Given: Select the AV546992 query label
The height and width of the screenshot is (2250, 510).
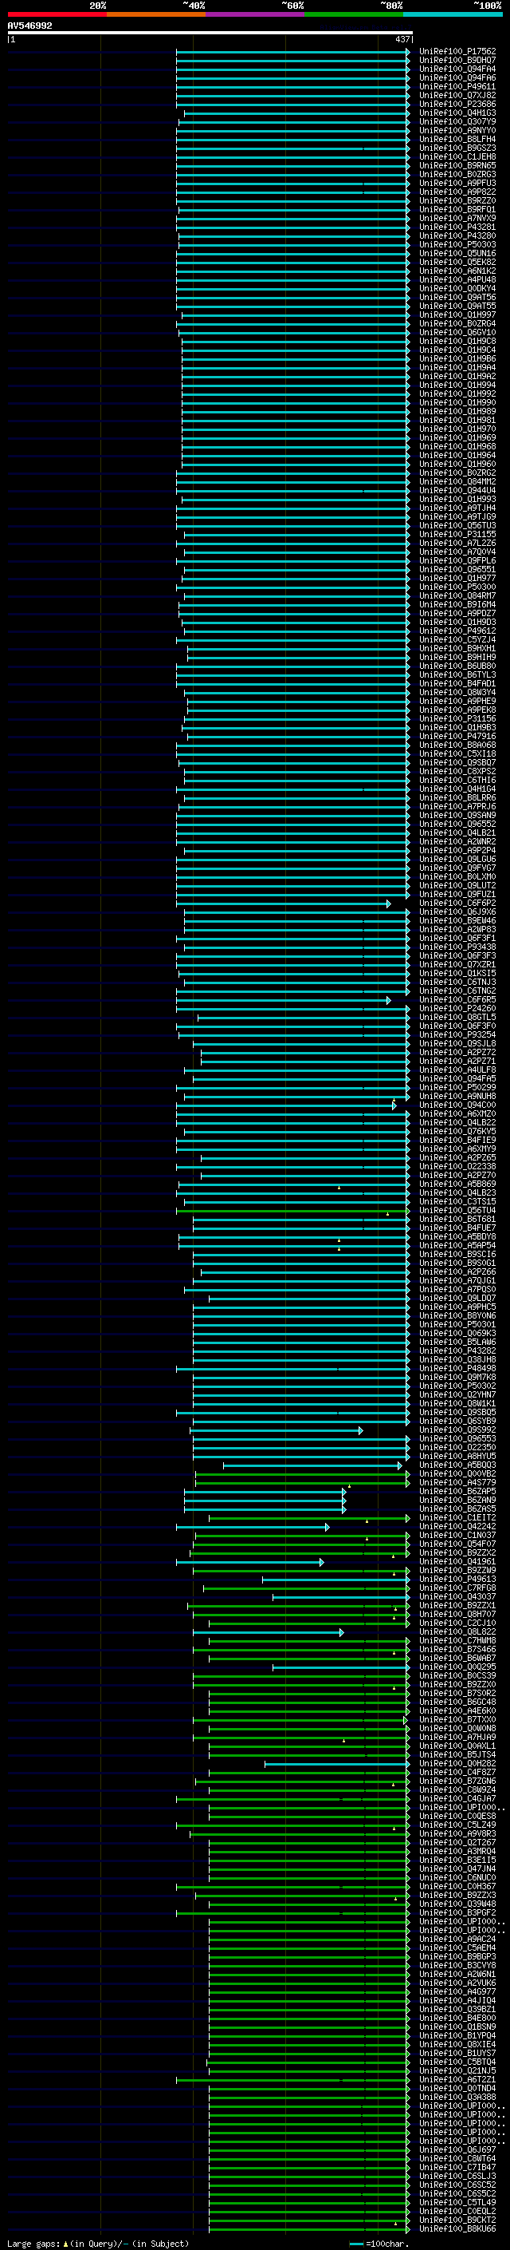Looking at the screenshot, I should coord(29,26).
